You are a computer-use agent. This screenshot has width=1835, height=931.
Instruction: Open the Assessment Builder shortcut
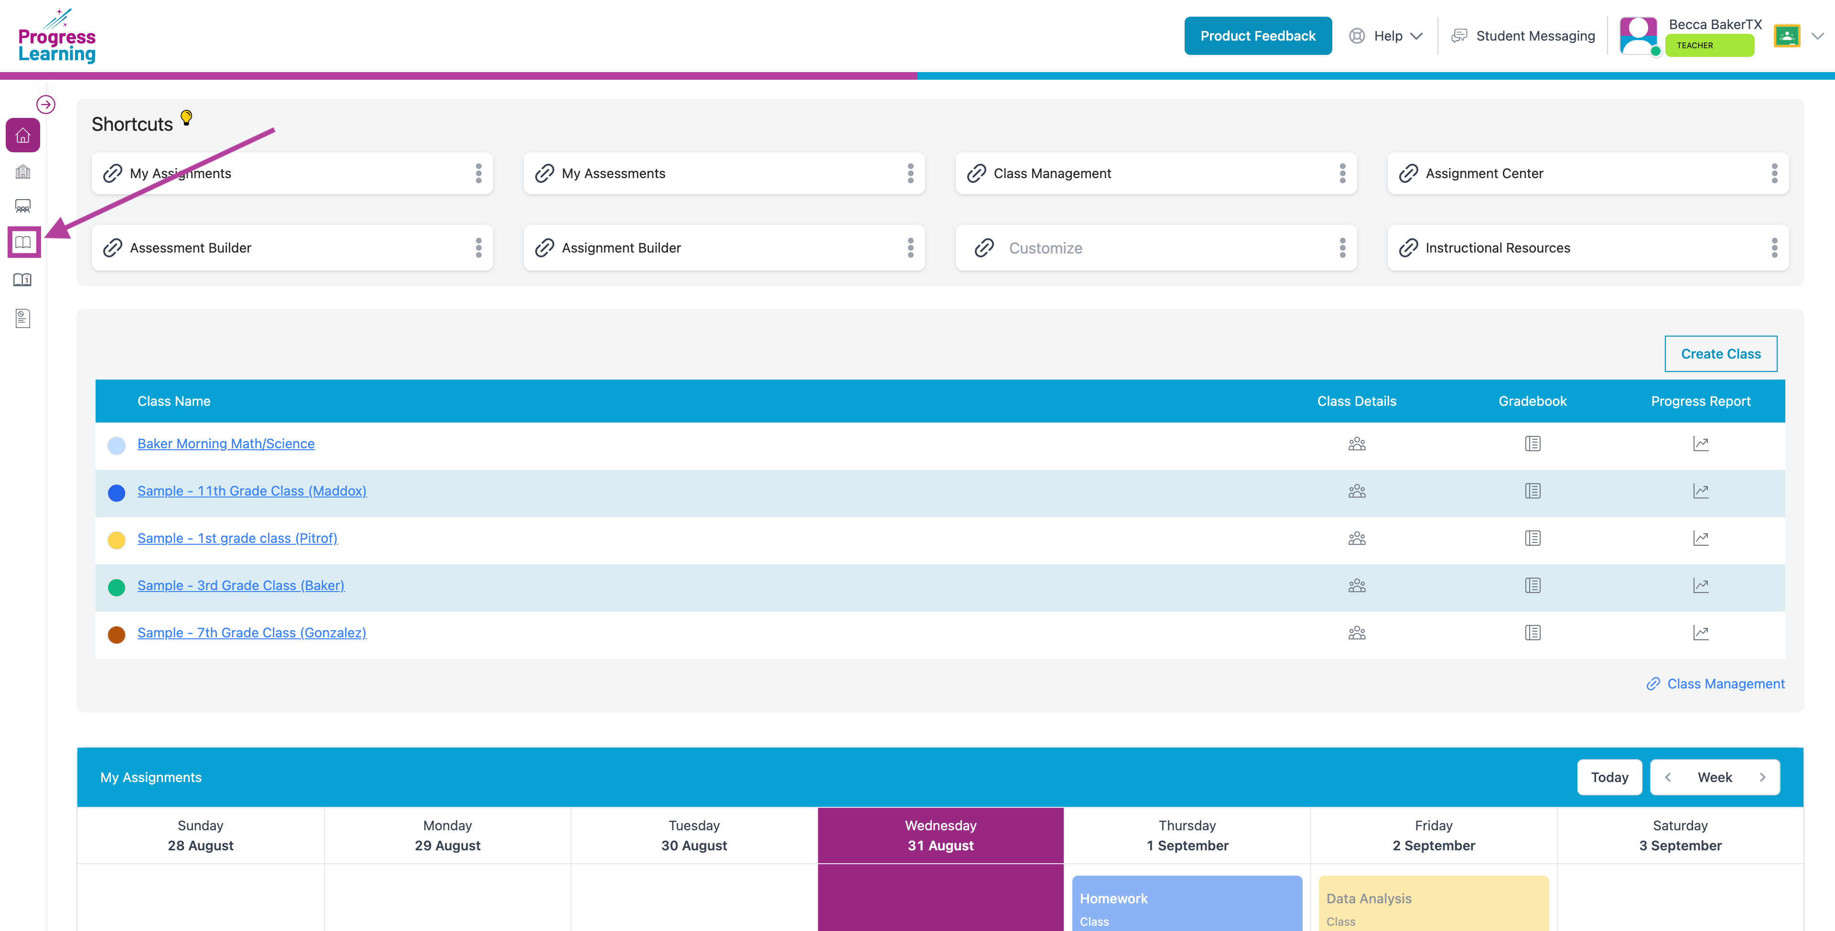coord(292,248)
